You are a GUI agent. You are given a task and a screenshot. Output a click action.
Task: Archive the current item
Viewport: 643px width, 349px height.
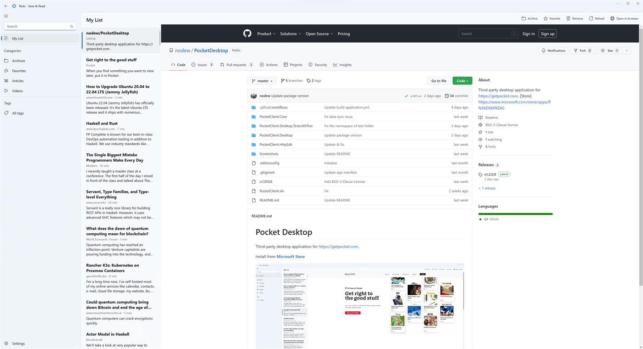pyautogui.click(x=529, y=18)
